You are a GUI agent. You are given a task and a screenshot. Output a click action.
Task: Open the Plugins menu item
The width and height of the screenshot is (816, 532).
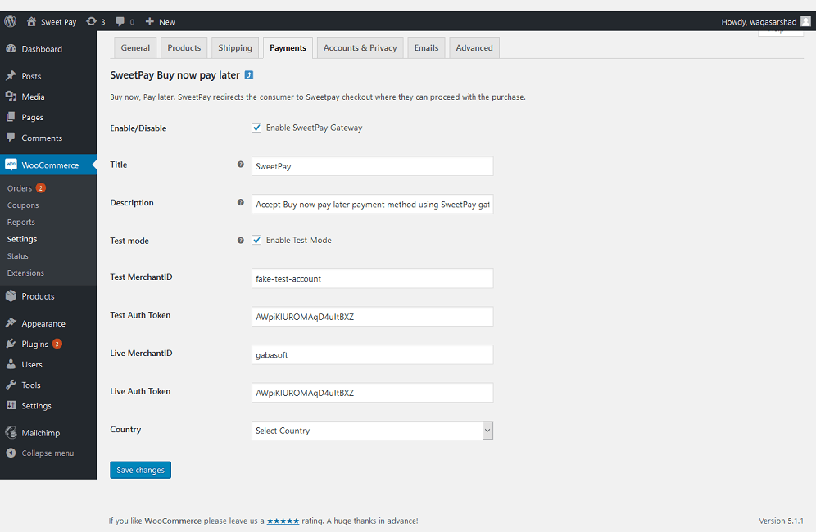[35, 345]
